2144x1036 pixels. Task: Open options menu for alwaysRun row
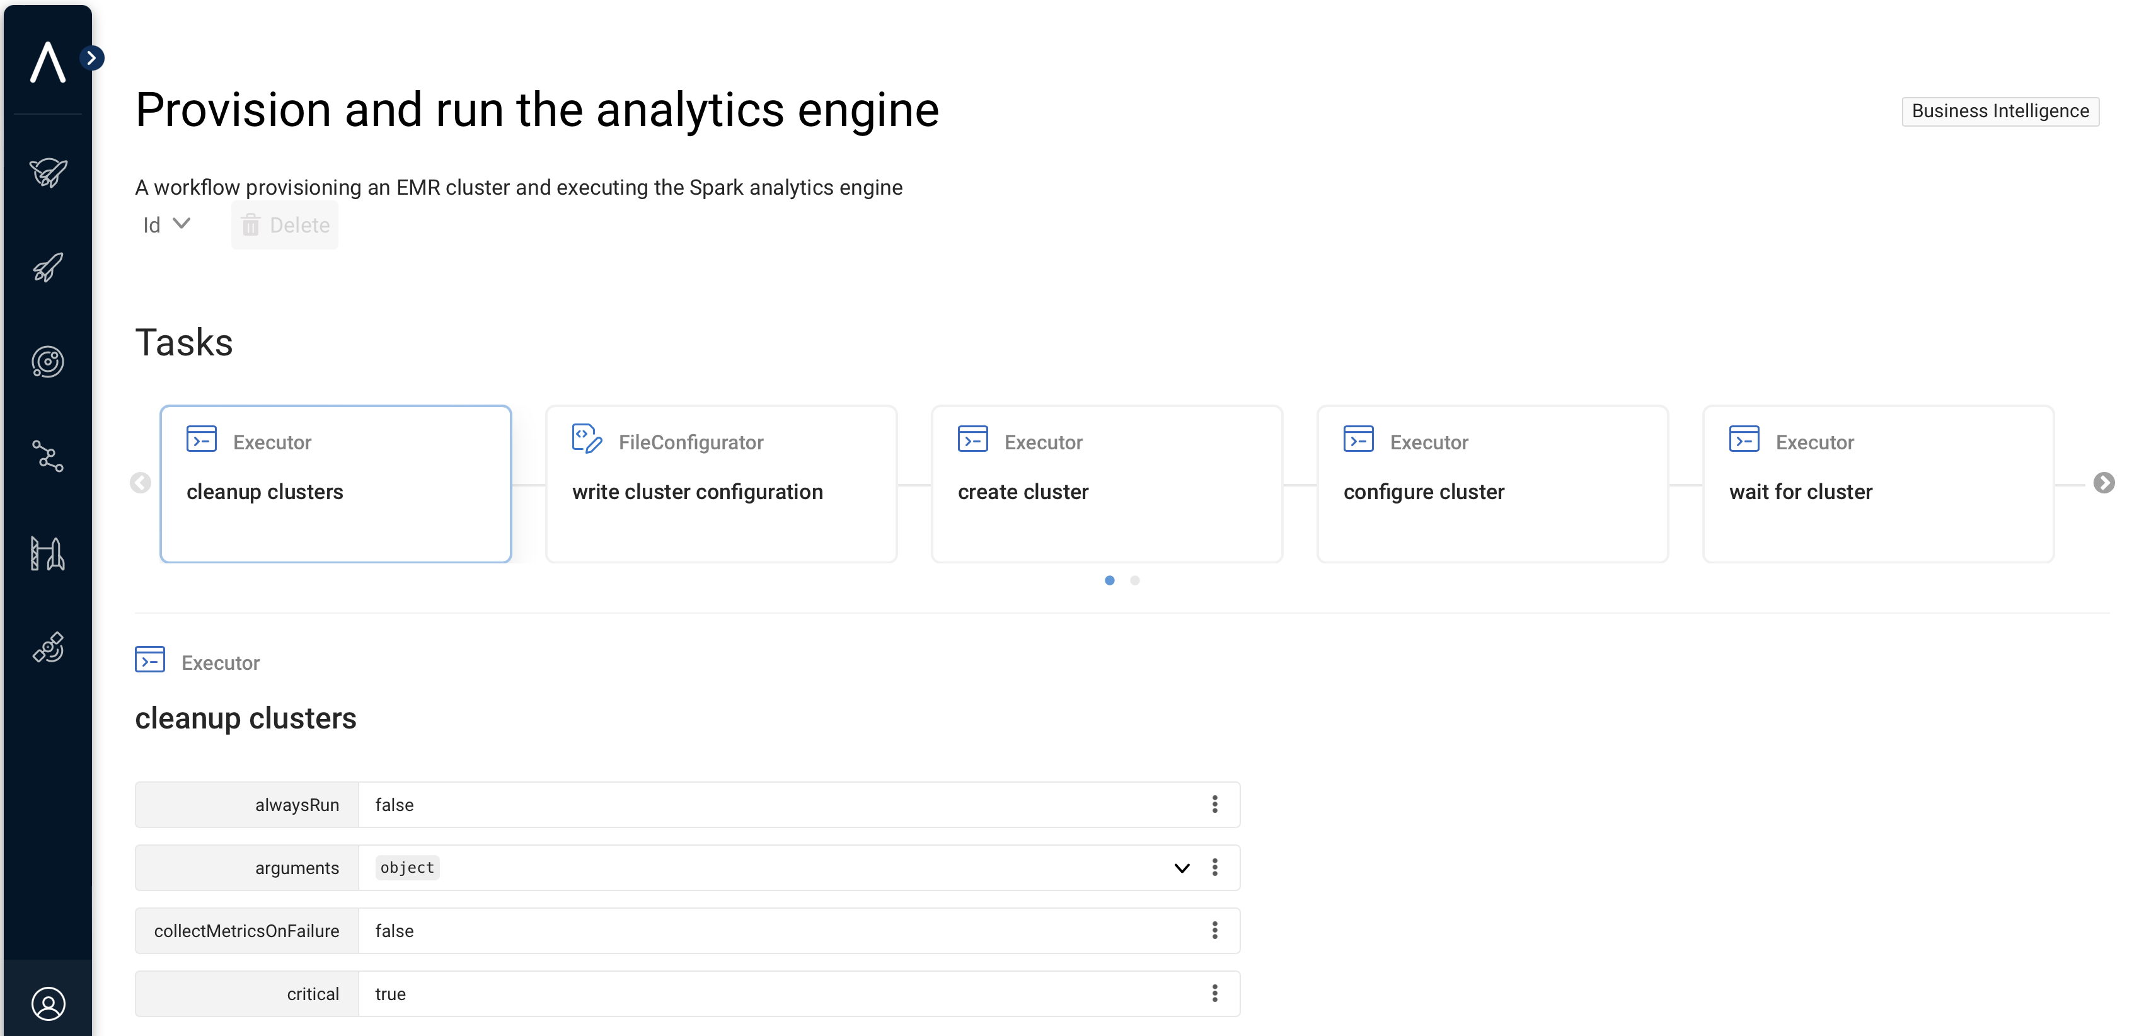1214,805
